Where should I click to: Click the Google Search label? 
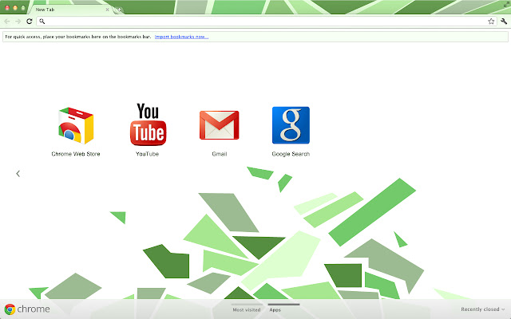[x=291, y=154]
